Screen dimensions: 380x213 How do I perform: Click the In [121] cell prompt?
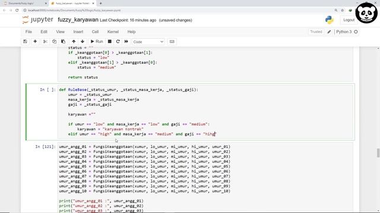[x=45, y=147]
